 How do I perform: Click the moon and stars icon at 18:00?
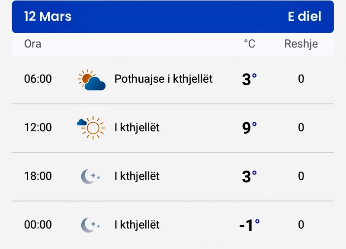coord(91,176)
